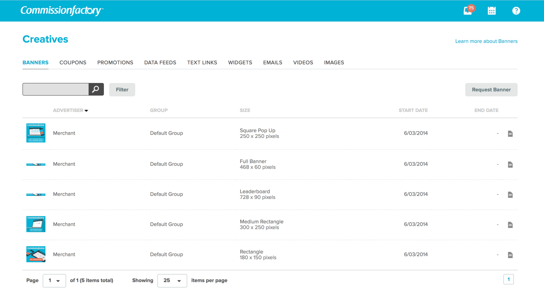Get code for Leaderboard banner row
544x301 pixels.
[x=510, y=195]
